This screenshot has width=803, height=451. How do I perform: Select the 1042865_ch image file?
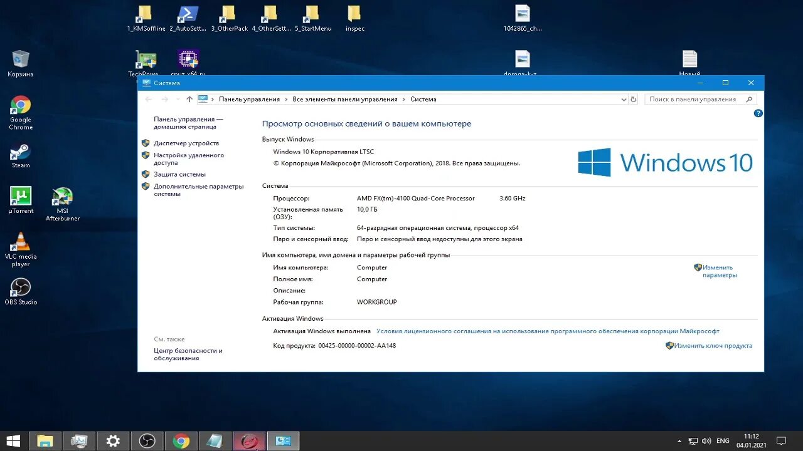pyautogui.click(x=523, y=18)
